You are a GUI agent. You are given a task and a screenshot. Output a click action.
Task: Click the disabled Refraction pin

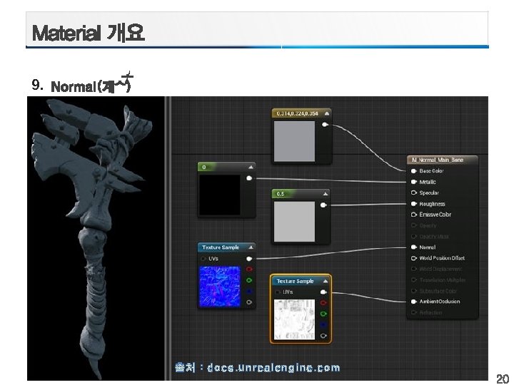[x=413, y=312]
